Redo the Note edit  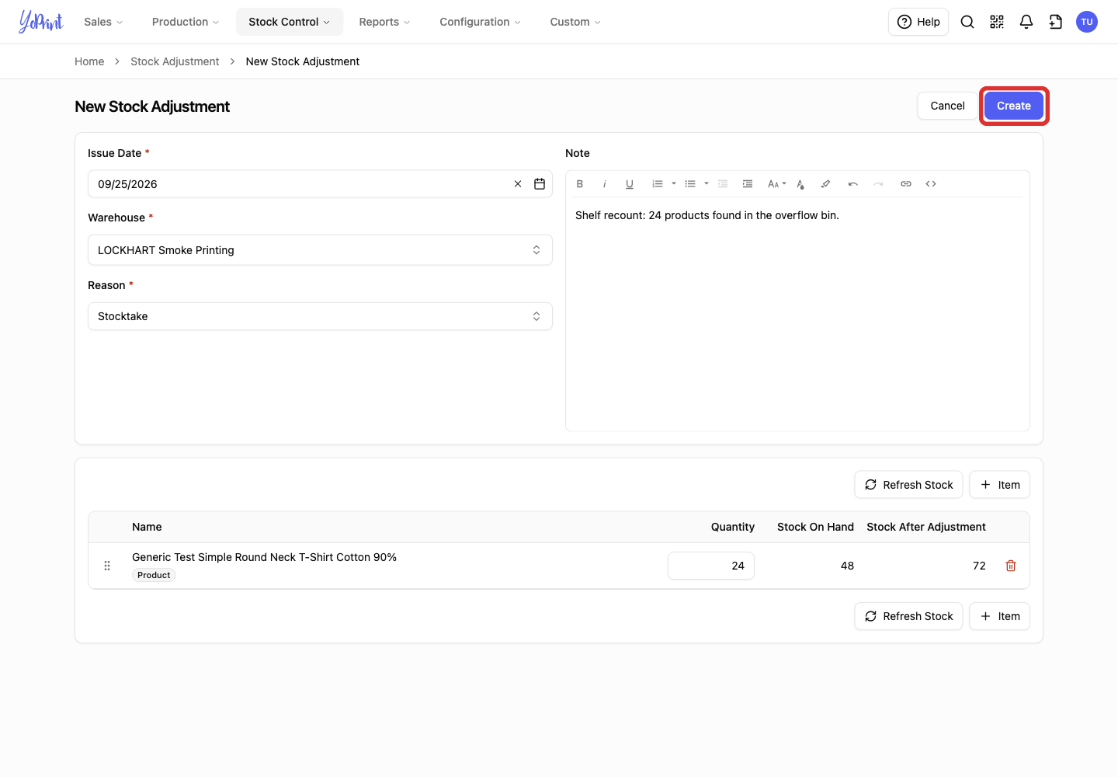878,184
